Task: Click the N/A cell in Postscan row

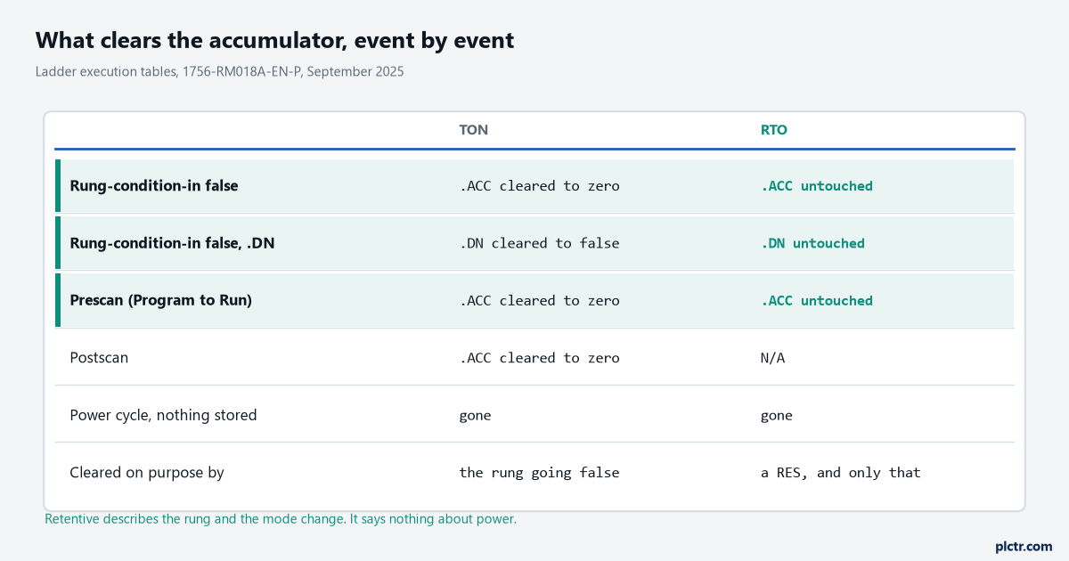Action: click(772, 357)
